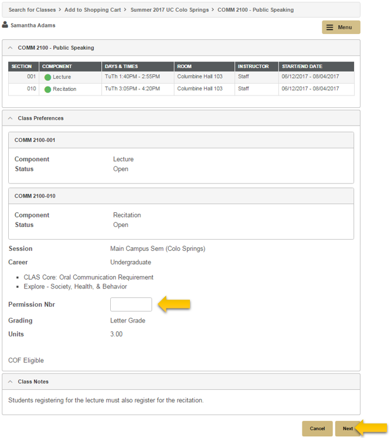Viewport: 391px width, 438px height.
Task: Click COMM 2100 - Public Speaking breadcrumb
Action: 256,10
